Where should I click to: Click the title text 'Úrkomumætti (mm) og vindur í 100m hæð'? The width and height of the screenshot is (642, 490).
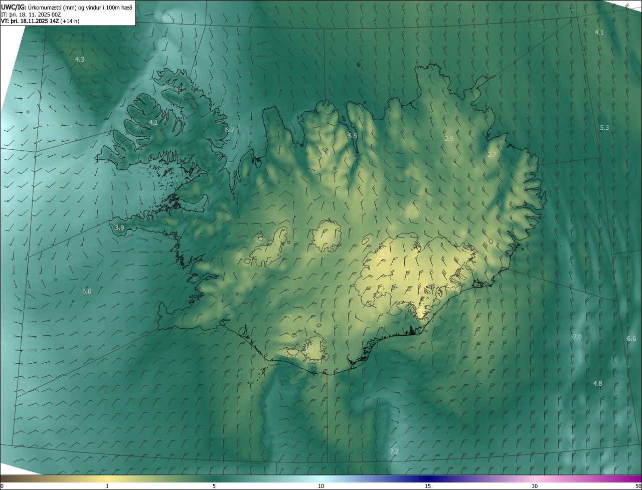pos(80,7)
